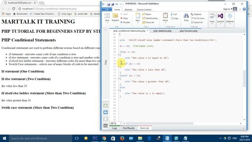252x142 pixels.
Task: Open the Apps bookmark in Chrome
Action: 6,14
